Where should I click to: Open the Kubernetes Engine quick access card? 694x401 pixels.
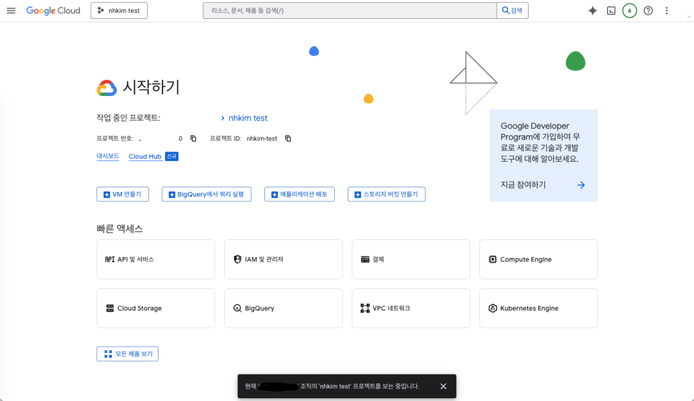(538, 308)
